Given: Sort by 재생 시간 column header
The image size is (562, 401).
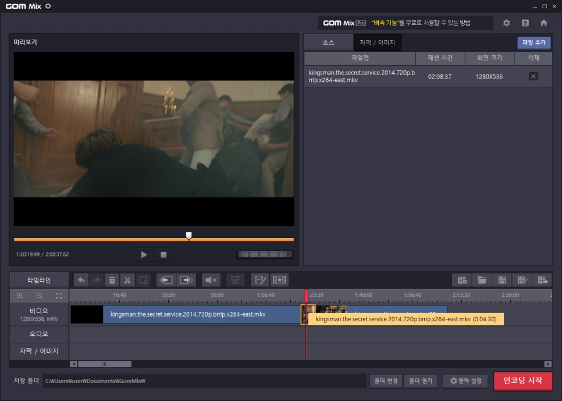Looking at the screenshot, I should [440, 58].
